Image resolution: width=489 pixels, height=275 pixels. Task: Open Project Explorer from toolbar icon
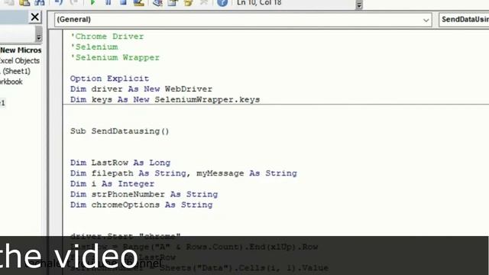pos(157,3)
